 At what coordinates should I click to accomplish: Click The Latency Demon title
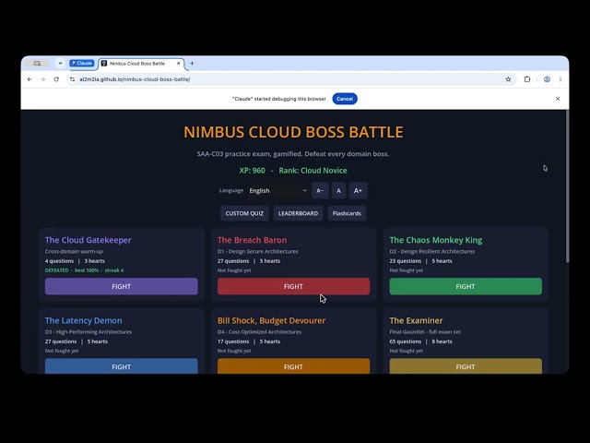(x=84, y=320)
